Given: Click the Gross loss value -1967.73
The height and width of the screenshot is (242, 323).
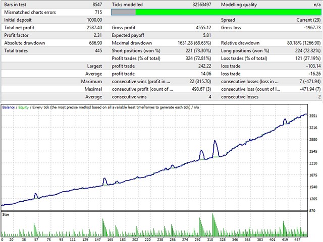Looking at the screenshot, I should [312, 28].
